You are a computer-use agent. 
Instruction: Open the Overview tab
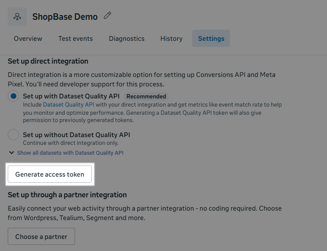(28, 39)
